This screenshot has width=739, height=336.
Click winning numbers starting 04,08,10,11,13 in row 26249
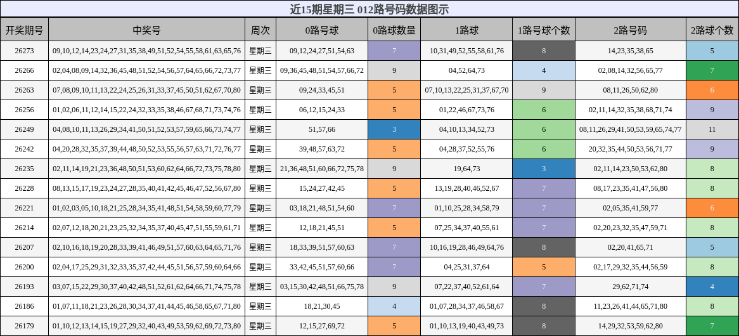[x=146, y=129]
